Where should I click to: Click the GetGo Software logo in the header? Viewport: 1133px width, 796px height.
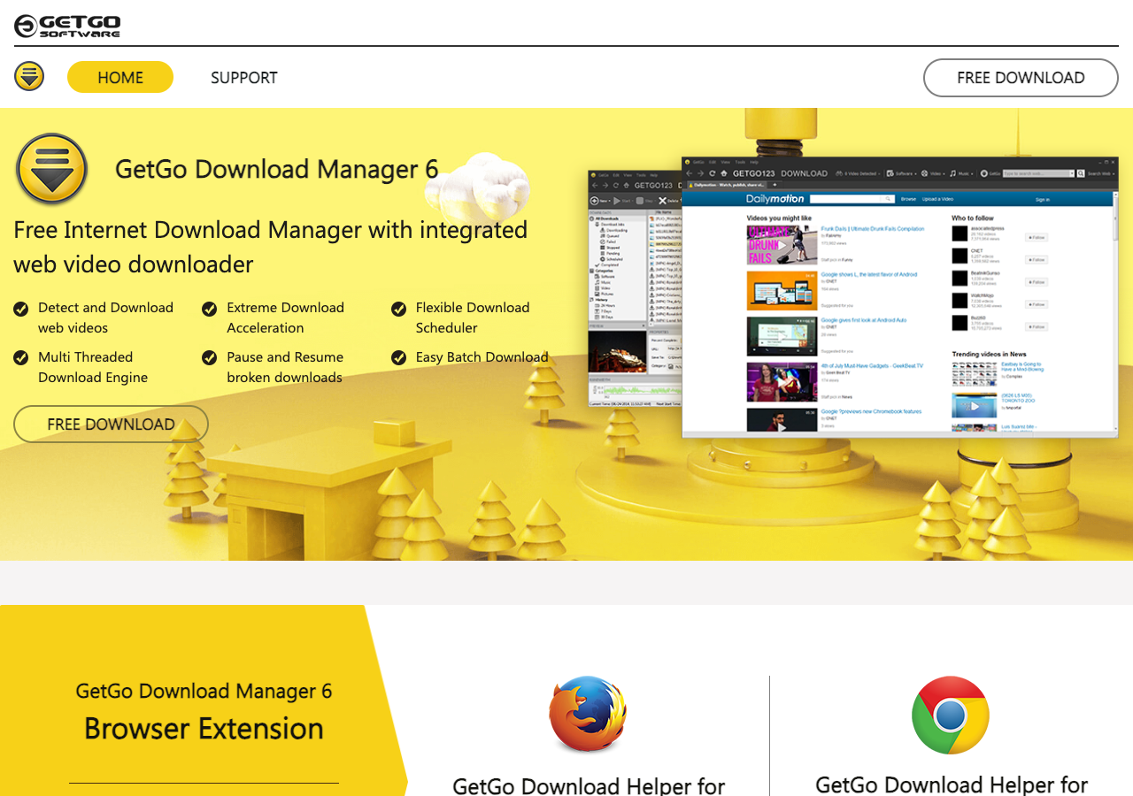pos(65,26)
